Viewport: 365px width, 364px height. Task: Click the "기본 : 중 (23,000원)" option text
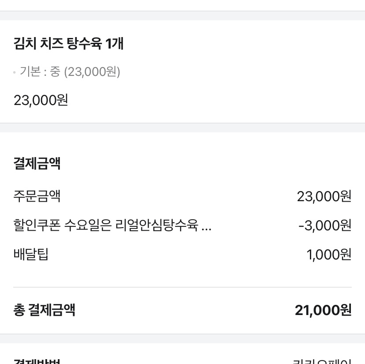70,71
